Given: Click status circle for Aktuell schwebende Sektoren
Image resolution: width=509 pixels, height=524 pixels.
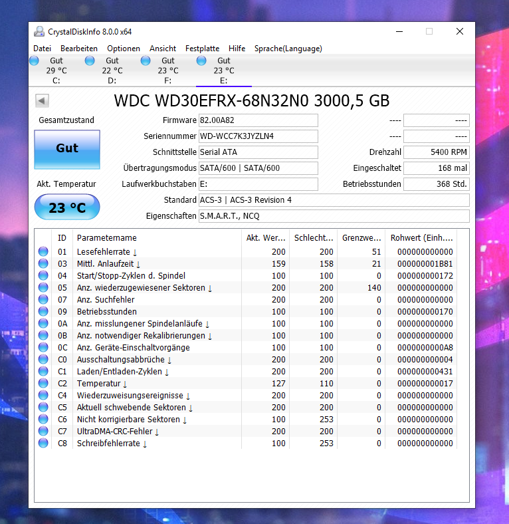Looking at the screenshot, I should coord(43,407).
